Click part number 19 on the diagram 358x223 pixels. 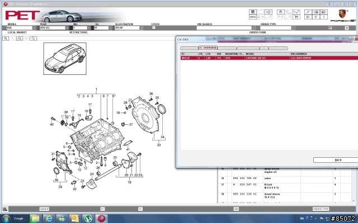[x=129, y=182]
